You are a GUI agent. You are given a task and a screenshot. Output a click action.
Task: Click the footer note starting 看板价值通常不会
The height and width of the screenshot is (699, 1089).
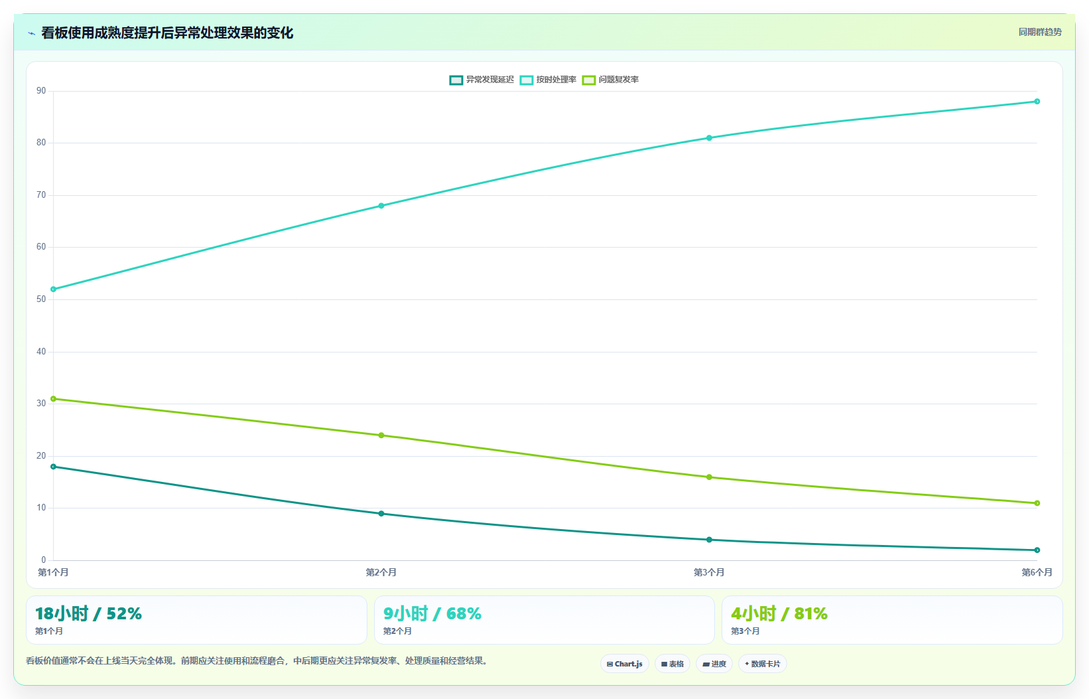click(x=258, y=661)
